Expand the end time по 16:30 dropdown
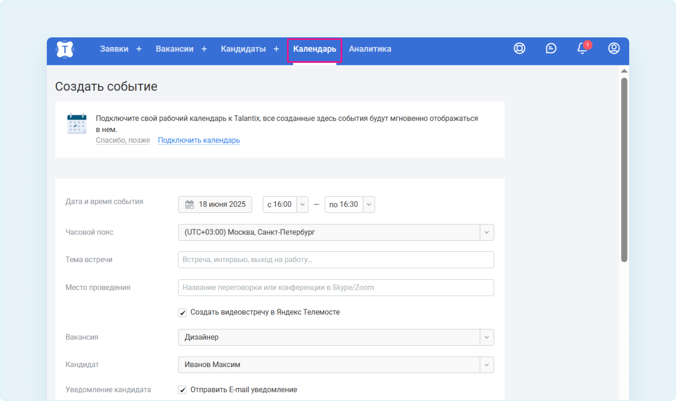The image size is (676, 401). click(369, 204)
